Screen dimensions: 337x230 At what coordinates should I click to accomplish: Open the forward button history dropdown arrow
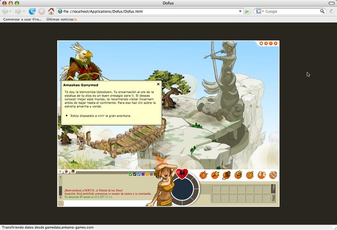[24, 11]
